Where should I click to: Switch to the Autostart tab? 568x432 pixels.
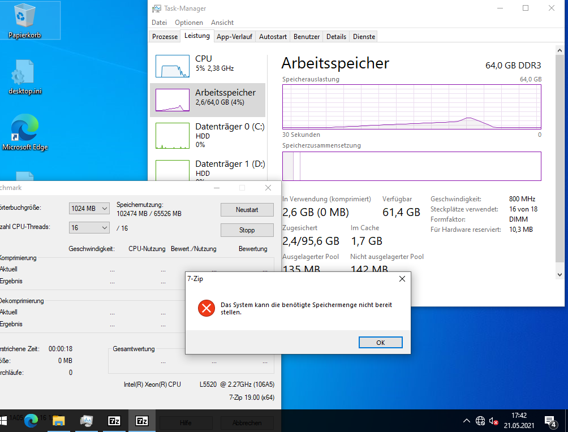273,37
